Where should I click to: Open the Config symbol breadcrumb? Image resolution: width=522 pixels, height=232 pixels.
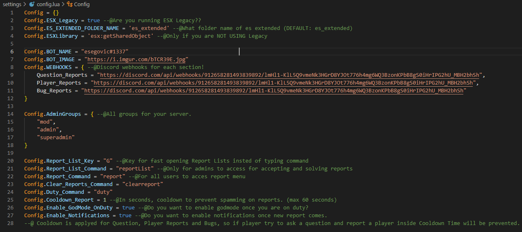[x=82, y=4]
